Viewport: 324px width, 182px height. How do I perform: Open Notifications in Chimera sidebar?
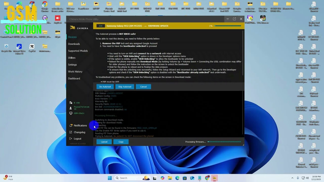tap(78, 126)
